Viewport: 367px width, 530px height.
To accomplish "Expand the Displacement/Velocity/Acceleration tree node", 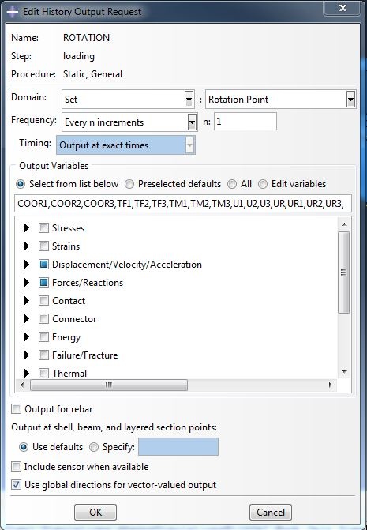I will coord(26,265).
